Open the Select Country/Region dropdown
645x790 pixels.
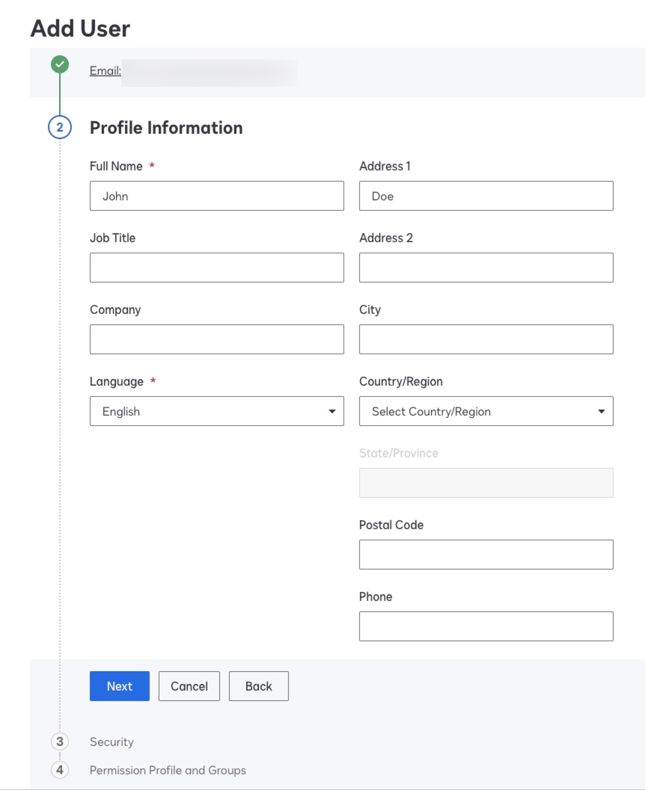(x=486, y=411)
